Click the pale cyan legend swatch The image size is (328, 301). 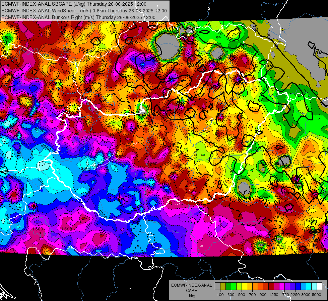pos(314,286)
